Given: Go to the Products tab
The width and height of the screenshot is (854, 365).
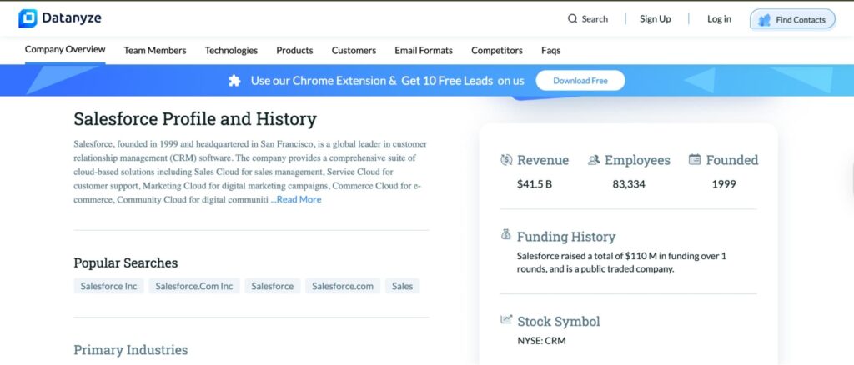Looking at the screenshot, I should coord(294,51).
